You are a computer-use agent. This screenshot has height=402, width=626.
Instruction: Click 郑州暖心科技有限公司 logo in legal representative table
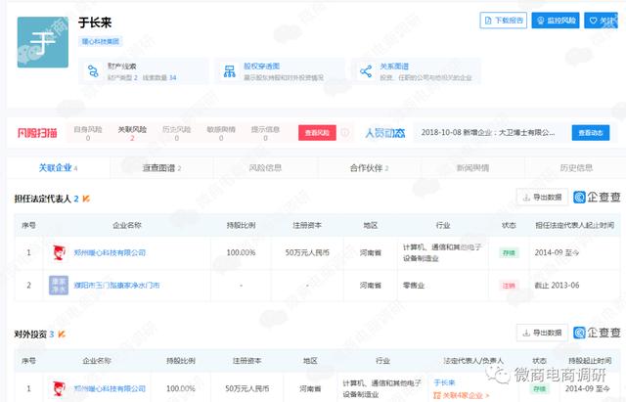tap(59, 252)
